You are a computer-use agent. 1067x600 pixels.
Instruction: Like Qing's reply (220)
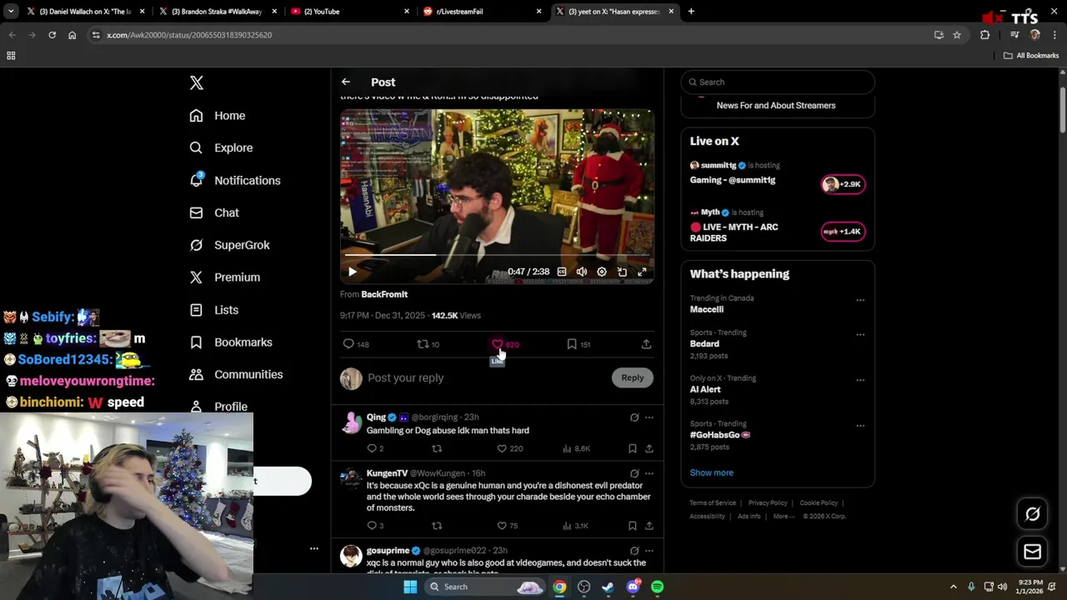[x=510, y=448]
